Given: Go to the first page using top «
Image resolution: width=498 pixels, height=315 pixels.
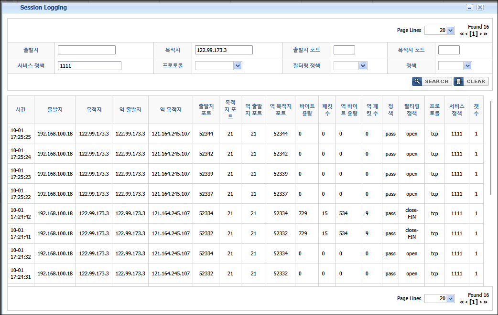Looking at the screenshot, I should [x=462, y=34].
